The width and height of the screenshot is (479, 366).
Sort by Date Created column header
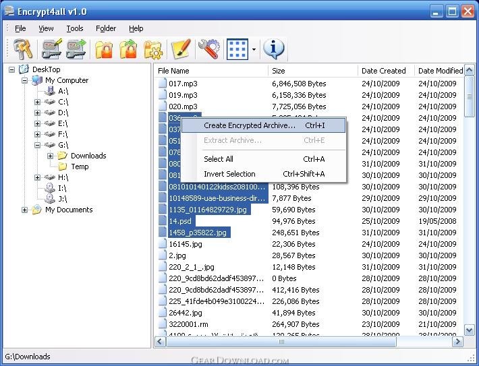pos(386,71)
